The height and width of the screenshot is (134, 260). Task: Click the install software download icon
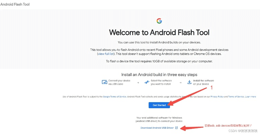[189, 82]
